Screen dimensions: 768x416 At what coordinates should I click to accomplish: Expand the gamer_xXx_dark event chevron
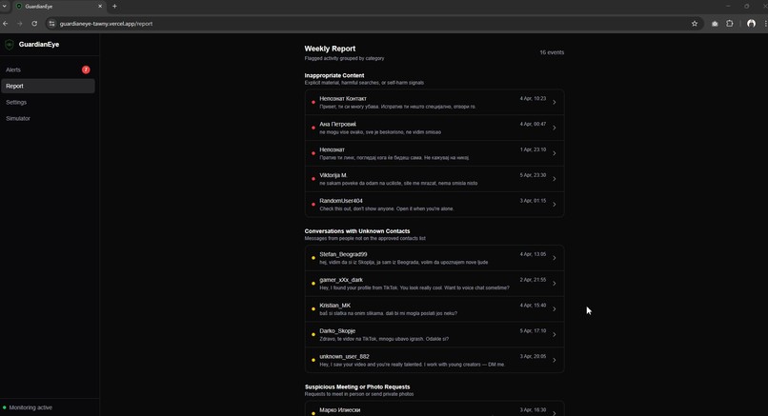tap(555, 284)
